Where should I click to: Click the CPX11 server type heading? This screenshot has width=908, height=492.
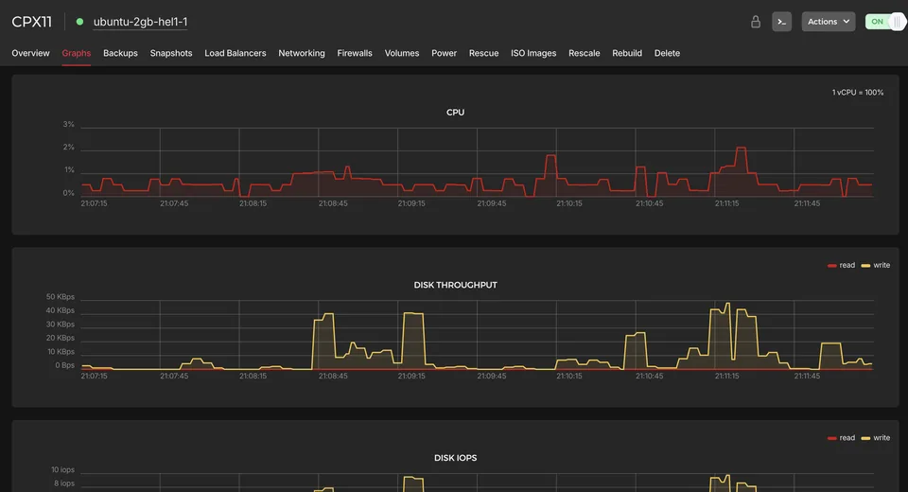coord(32,22)
